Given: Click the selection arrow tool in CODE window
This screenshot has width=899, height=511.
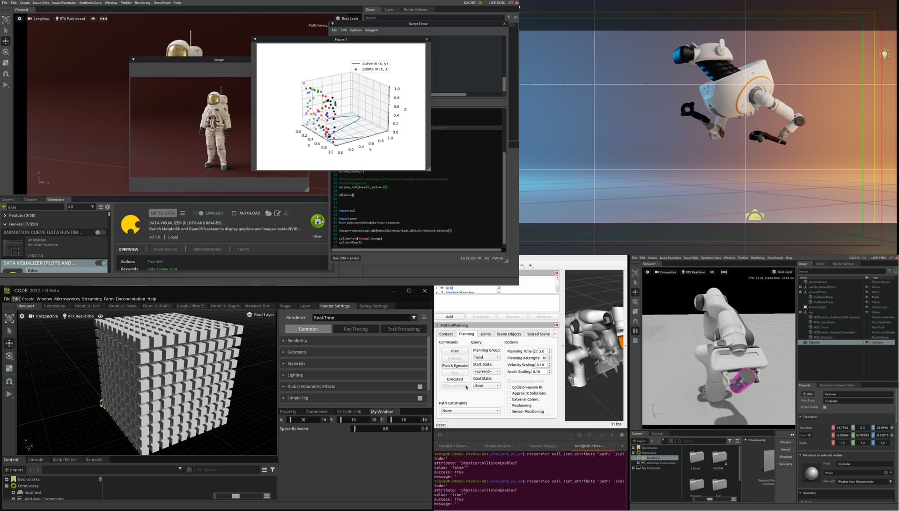Looking at the screenshot, I should click(x=9, y=331).
